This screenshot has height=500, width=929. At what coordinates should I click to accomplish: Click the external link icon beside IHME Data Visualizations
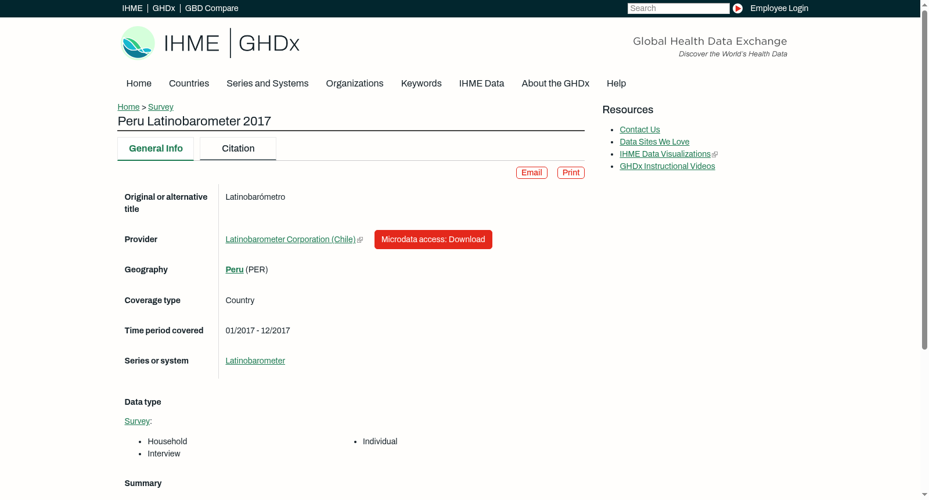(x=715, y=154)
